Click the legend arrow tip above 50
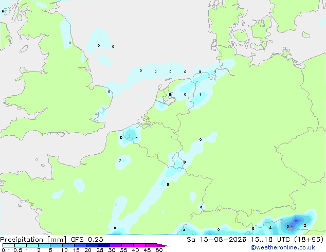Screen dimensions: 326x252 click(163, 245)
